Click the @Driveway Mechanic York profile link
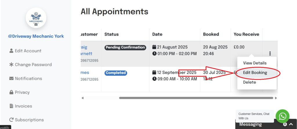This screenshot has height=129, width=297. 36,36
